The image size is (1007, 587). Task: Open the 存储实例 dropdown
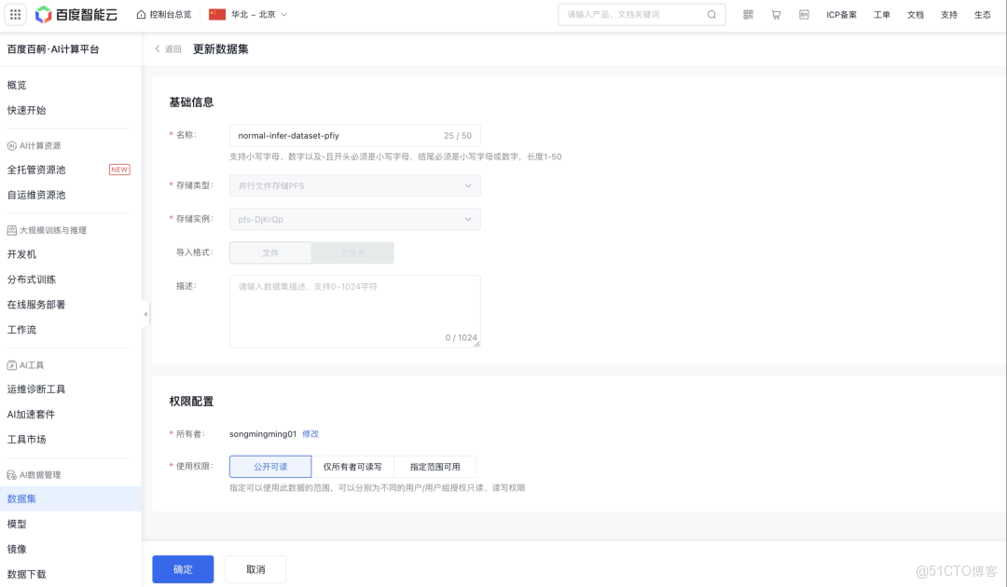pos(354,218)
